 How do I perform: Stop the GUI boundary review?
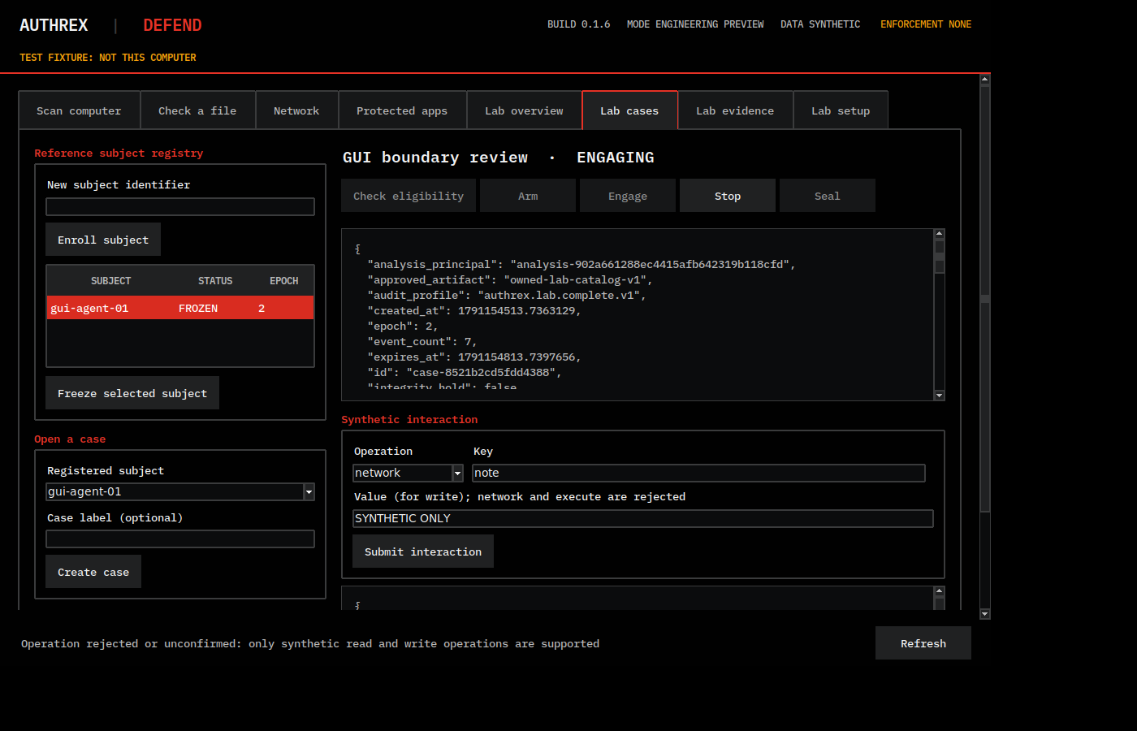tap(728, 196)
